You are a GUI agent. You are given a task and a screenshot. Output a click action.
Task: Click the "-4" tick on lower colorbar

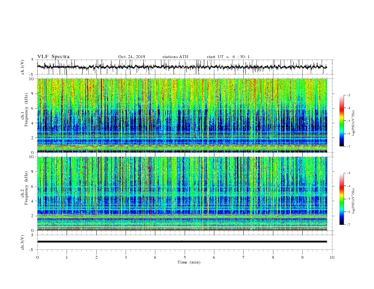pos(348,186)
